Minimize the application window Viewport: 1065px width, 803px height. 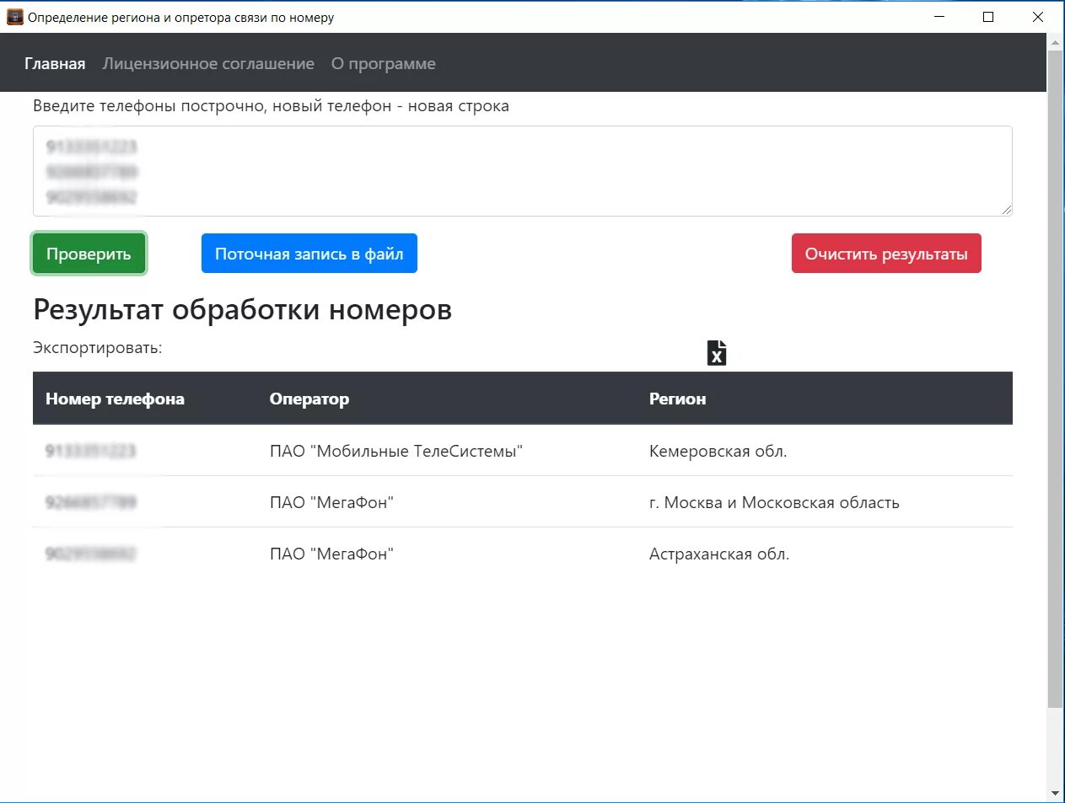pyautogui.click(x=939, y=17)
